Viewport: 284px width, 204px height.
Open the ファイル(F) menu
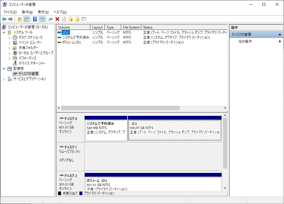(x=10, y=12)
